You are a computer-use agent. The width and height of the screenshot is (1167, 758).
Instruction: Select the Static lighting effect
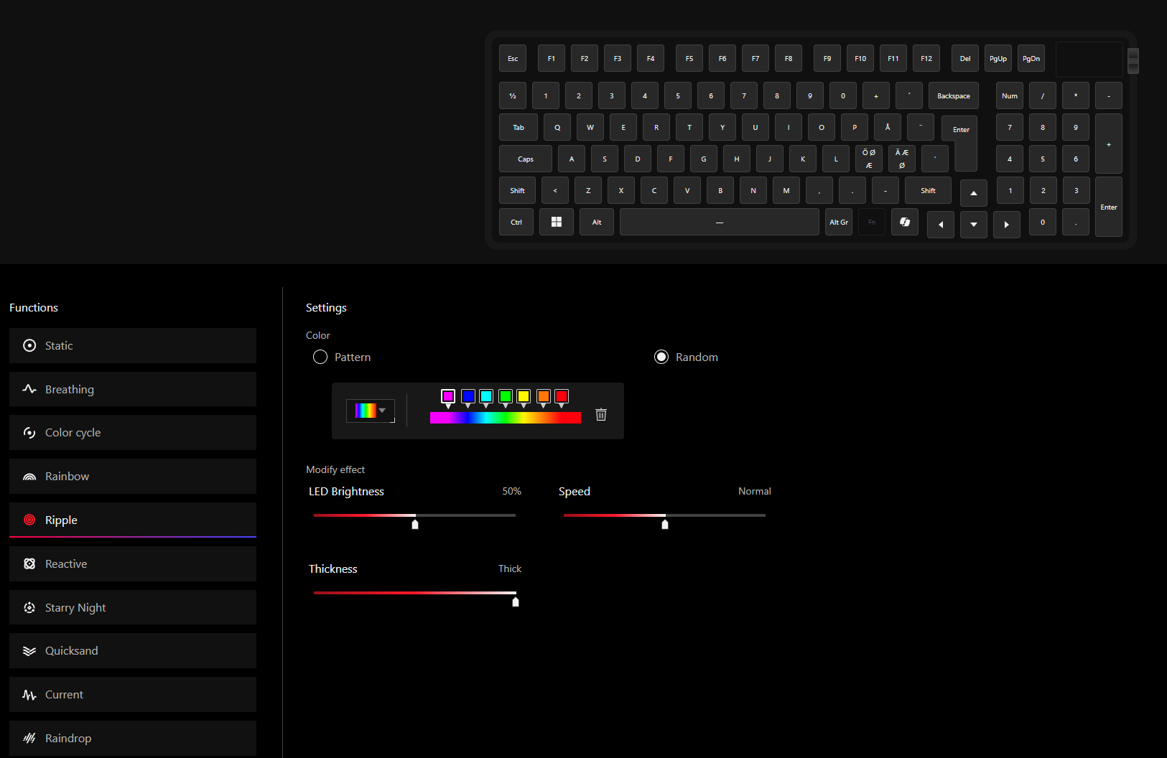pos(133,346)
